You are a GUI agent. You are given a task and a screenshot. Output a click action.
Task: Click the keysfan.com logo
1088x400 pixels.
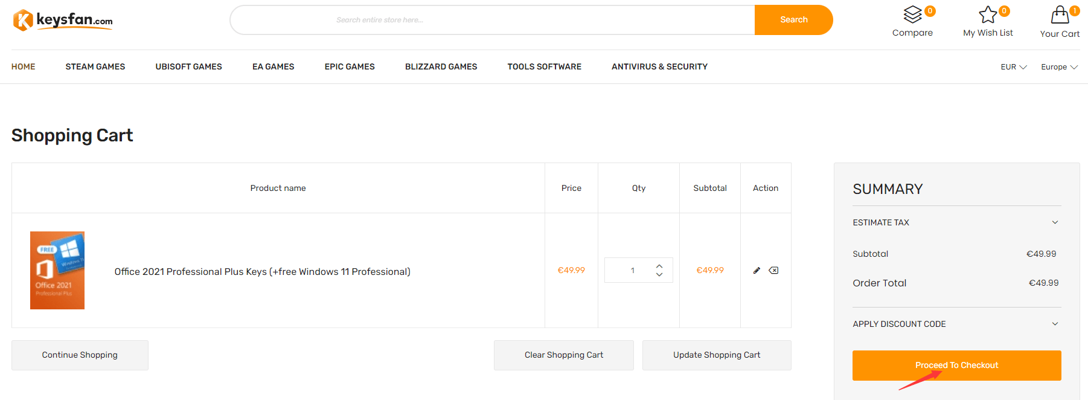coord(63,20)
